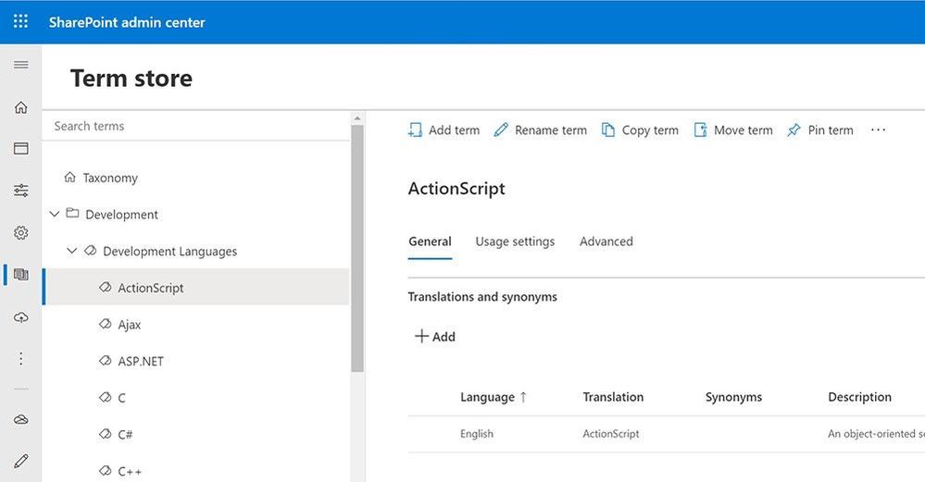Screen dimensions: 925x482
Task: Click the Synonyms column header
Action: (x=733, y=397)
